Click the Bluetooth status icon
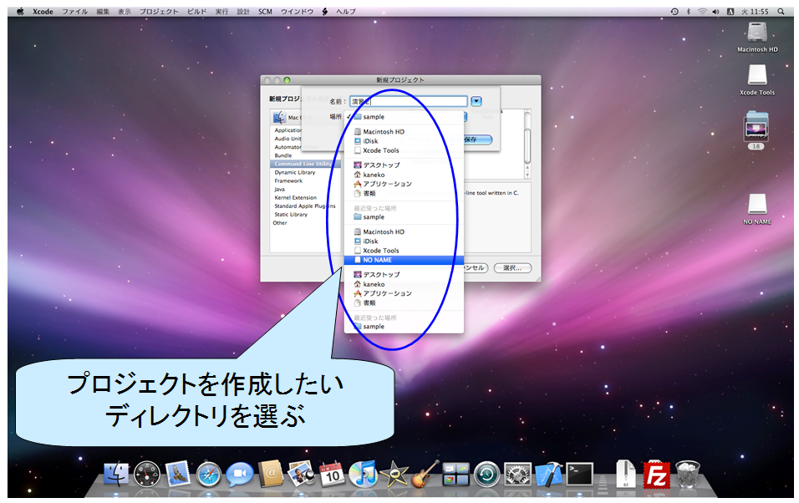This screenshot has width=799, height=503. [x=688, y=11]
